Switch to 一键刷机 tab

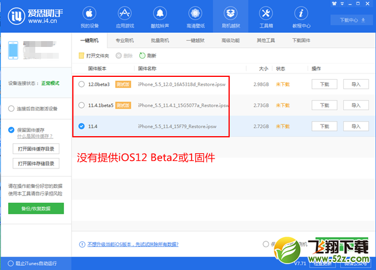click(x=89, y=41)
